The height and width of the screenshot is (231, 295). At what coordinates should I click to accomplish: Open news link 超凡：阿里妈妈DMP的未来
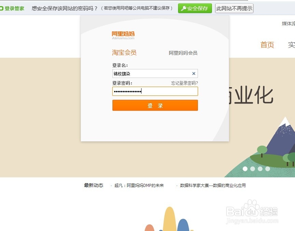[x=139, y=186]
